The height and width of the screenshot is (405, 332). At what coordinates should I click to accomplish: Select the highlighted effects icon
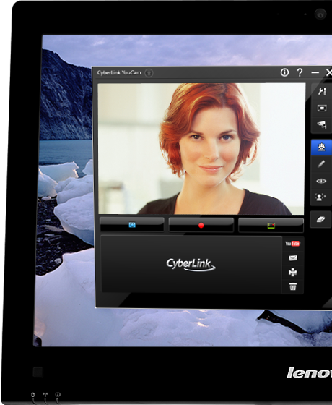(x=321, y=148)
